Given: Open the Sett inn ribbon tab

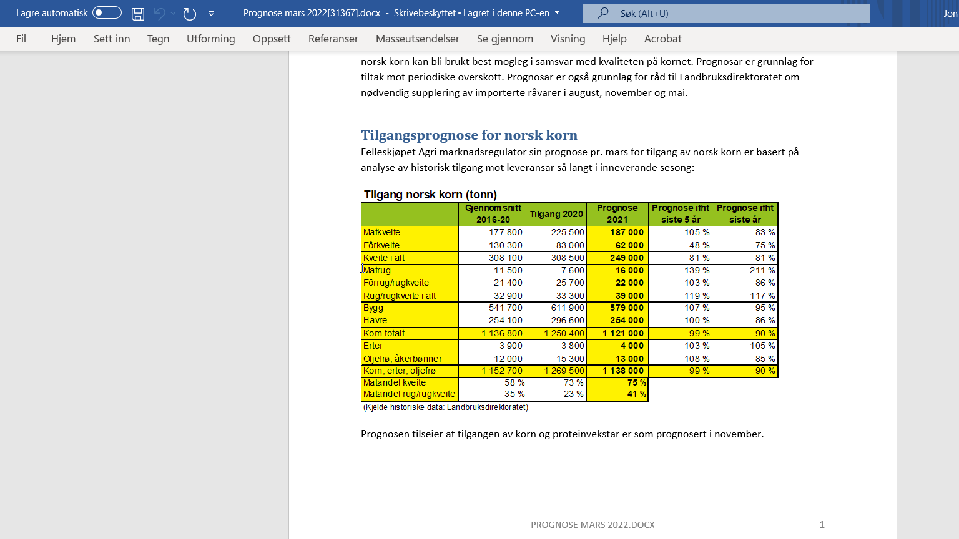Looking at the screenshot, I should 112,39.
